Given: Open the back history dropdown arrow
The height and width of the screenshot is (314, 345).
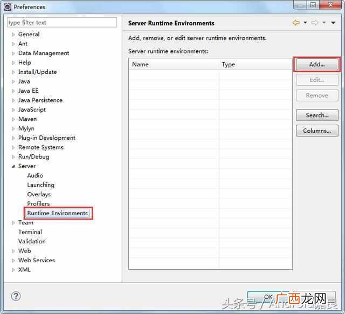Looking at the screenshot, I should coord(306,23).
